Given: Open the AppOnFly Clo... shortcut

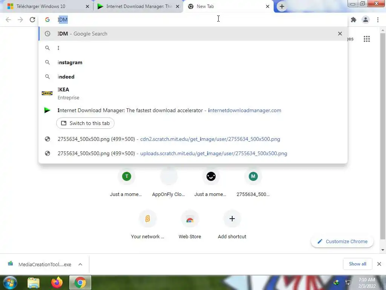Looking at the screenshot, I should click(168, 182).
